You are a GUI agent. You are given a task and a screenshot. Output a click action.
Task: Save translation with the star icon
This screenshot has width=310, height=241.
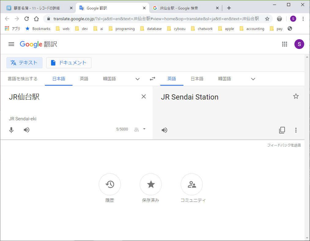(x=296, y=96)
